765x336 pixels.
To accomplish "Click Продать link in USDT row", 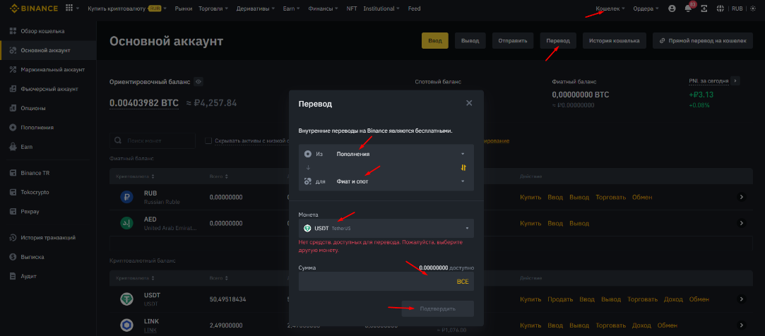I will (x=560, y=299).
